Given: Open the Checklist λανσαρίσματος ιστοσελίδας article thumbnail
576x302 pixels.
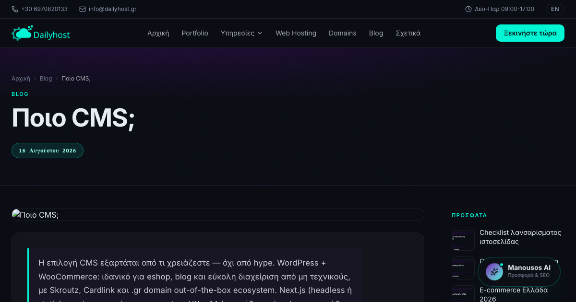Looking at the screenshot, I should pyautogui.click(x=463, y=239).
